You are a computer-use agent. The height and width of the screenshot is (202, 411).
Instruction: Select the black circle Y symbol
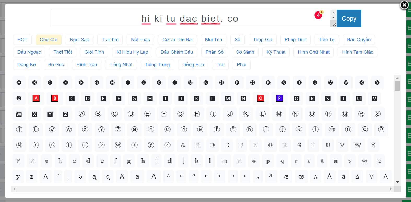coord(377,83)
